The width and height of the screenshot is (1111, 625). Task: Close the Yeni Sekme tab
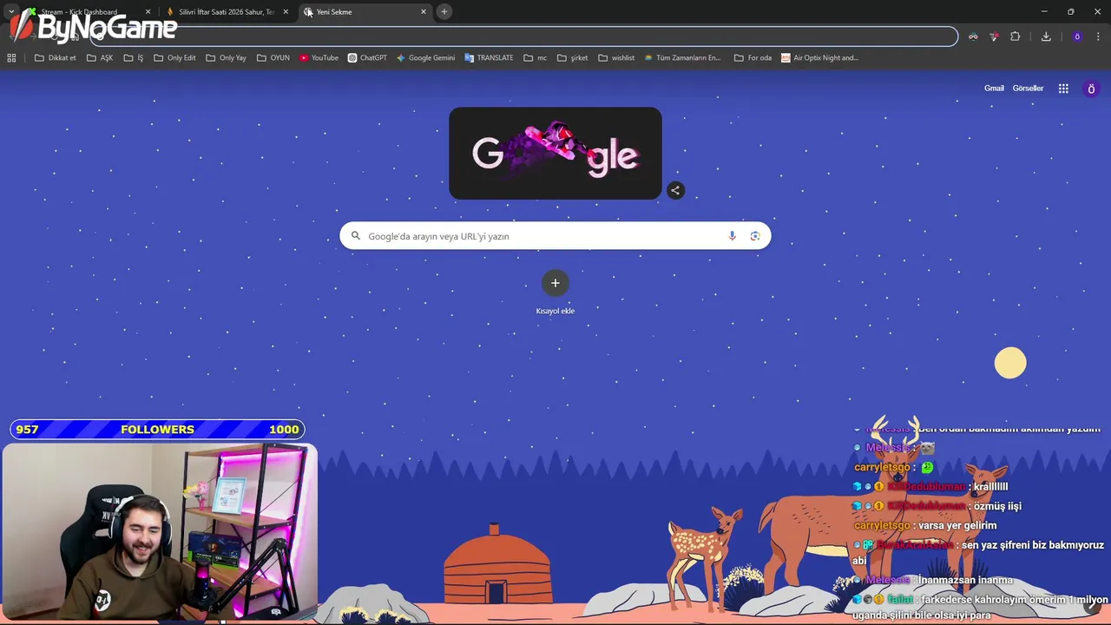coord(424,11)
